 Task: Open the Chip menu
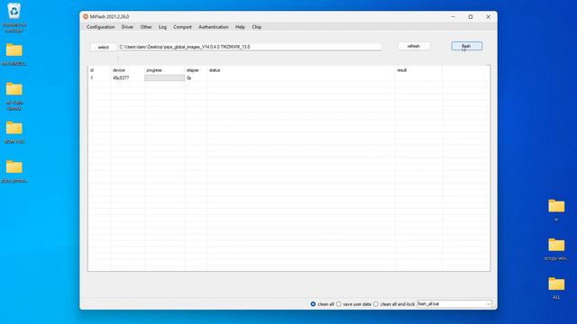(x=256, y=27)
